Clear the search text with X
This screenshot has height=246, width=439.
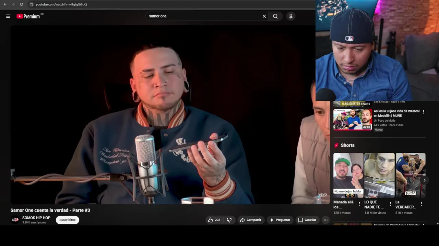point(264,16)
